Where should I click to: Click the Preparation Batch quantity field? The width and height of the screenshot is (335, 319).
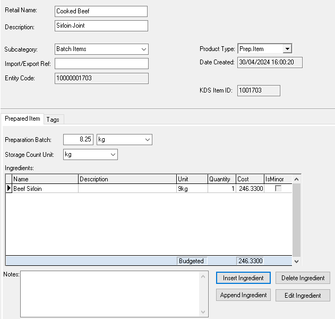click(x=78, y=140)
